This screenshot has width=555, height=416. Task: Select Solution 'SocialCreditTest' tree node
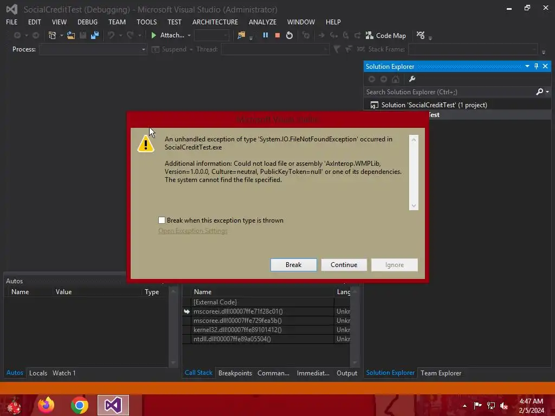click(x=434, y=105)
